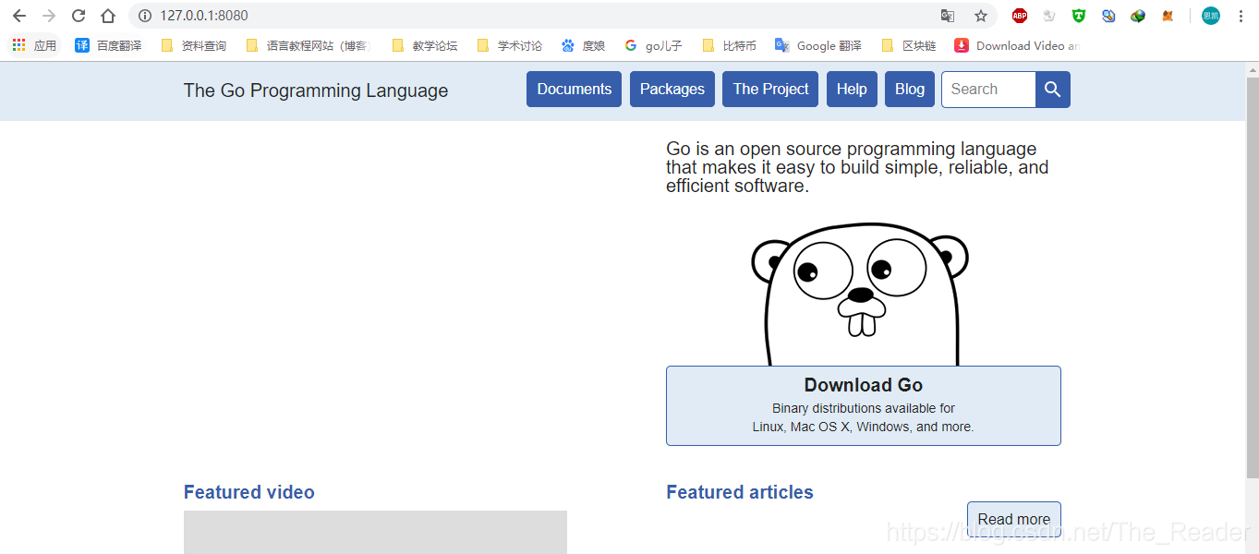1259x554 pixels.
Task: Click the Search input field
Action: (x=988, y=90)
